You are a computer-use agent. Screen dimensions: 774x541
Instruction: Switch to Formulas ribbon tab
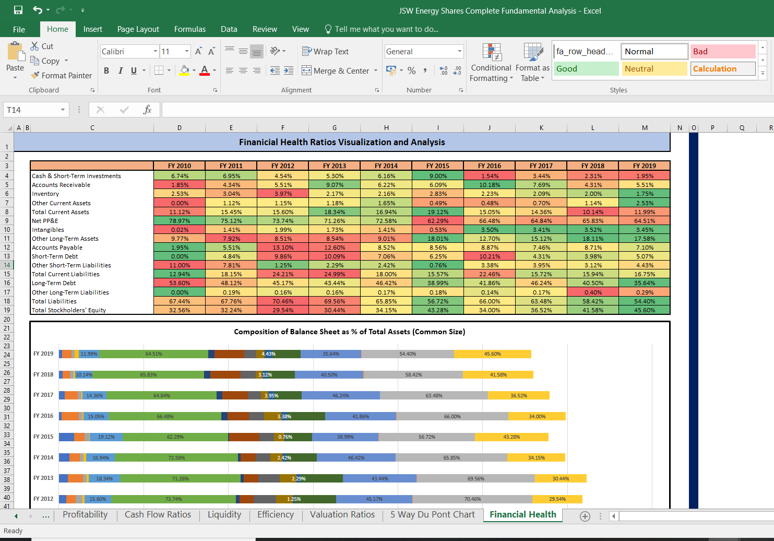190,29
